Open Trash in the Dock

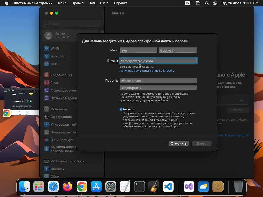coord(239,186)
